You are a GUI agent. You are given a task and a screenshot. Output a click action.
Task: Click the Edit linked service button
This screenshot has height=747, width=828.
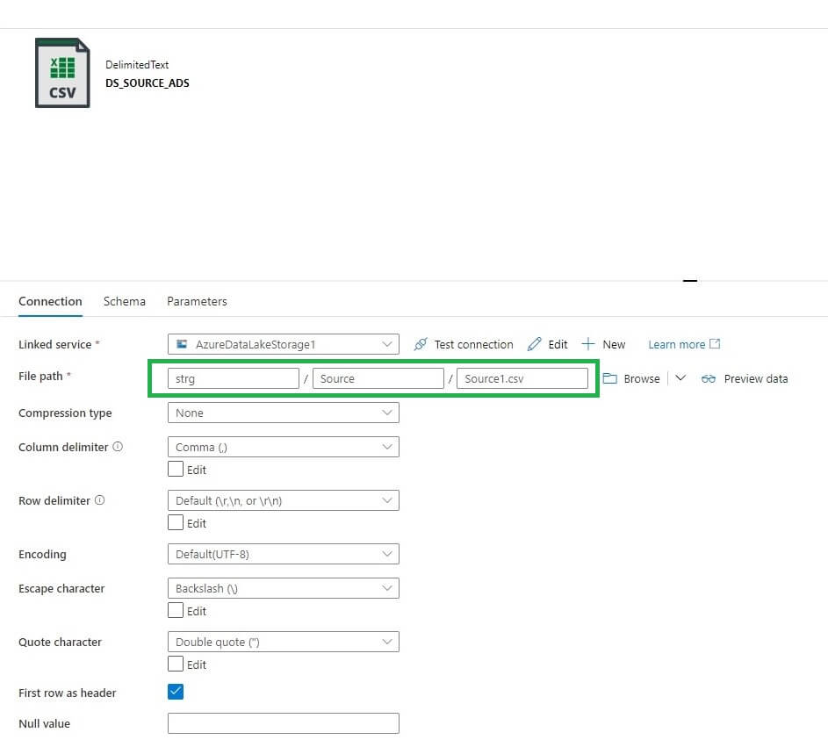(547, 344)
